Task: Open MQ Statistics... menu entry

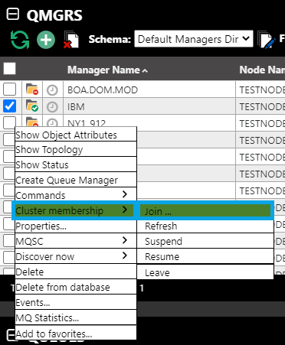Action: pyautogui.click(x=76, y=317)
